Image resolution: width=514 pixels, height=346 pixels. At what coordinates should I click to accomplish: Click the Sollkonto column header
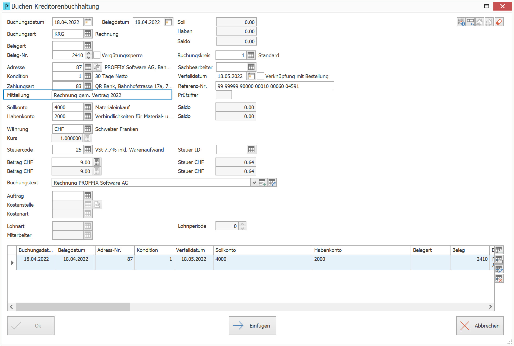click(262, 250)
